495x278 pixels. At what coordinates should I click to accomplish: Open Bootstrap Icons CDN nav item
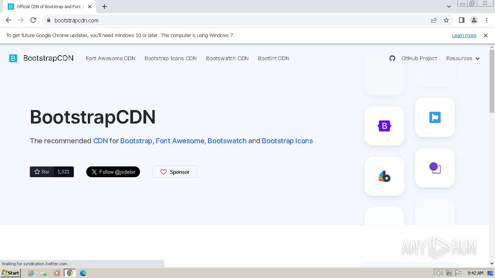click(171, 58)
